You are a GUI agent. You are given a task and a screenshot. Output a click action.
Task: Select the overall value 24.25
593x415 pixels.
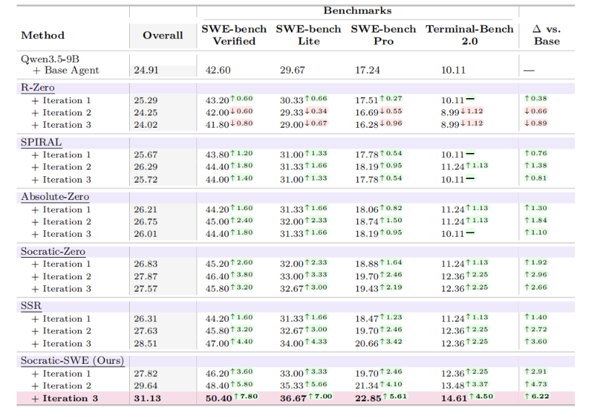pyautogui.click(x=146, y=113)
